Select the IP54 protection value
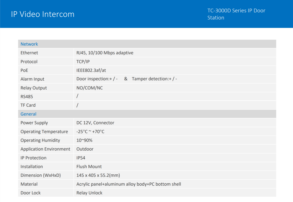This screenshot has height=202, width=293. point(81,158)
